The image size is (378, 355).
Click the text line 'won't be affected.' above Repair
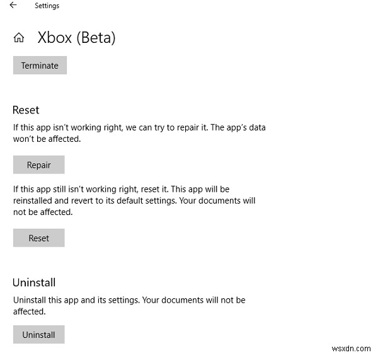click(47, 139)
